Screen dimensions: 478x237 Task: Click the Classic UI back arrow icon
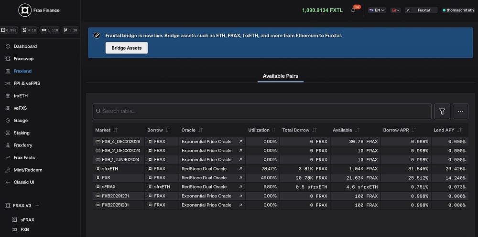point(8,182)
